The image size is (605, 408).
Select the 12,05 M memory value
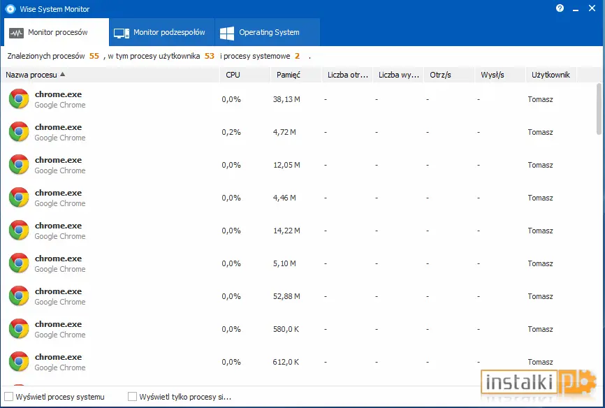tap(286, 165)
